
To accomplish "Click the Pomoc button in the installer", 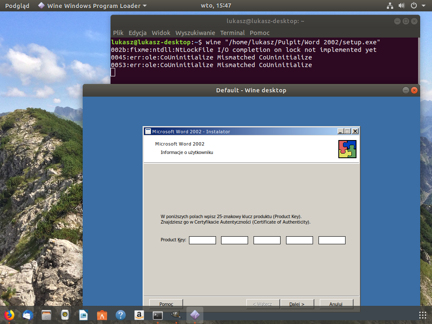I will click(166, 304).
